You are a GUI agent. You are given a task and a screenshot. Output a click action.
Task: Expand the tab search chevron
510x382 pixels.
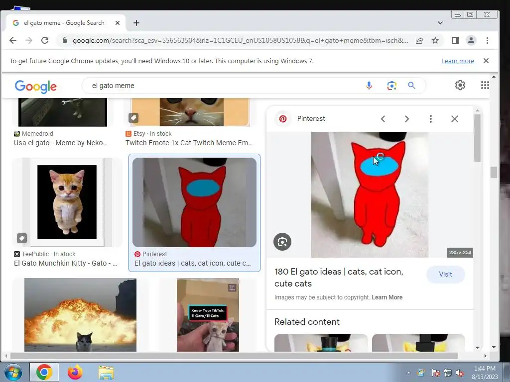(440, 23)
